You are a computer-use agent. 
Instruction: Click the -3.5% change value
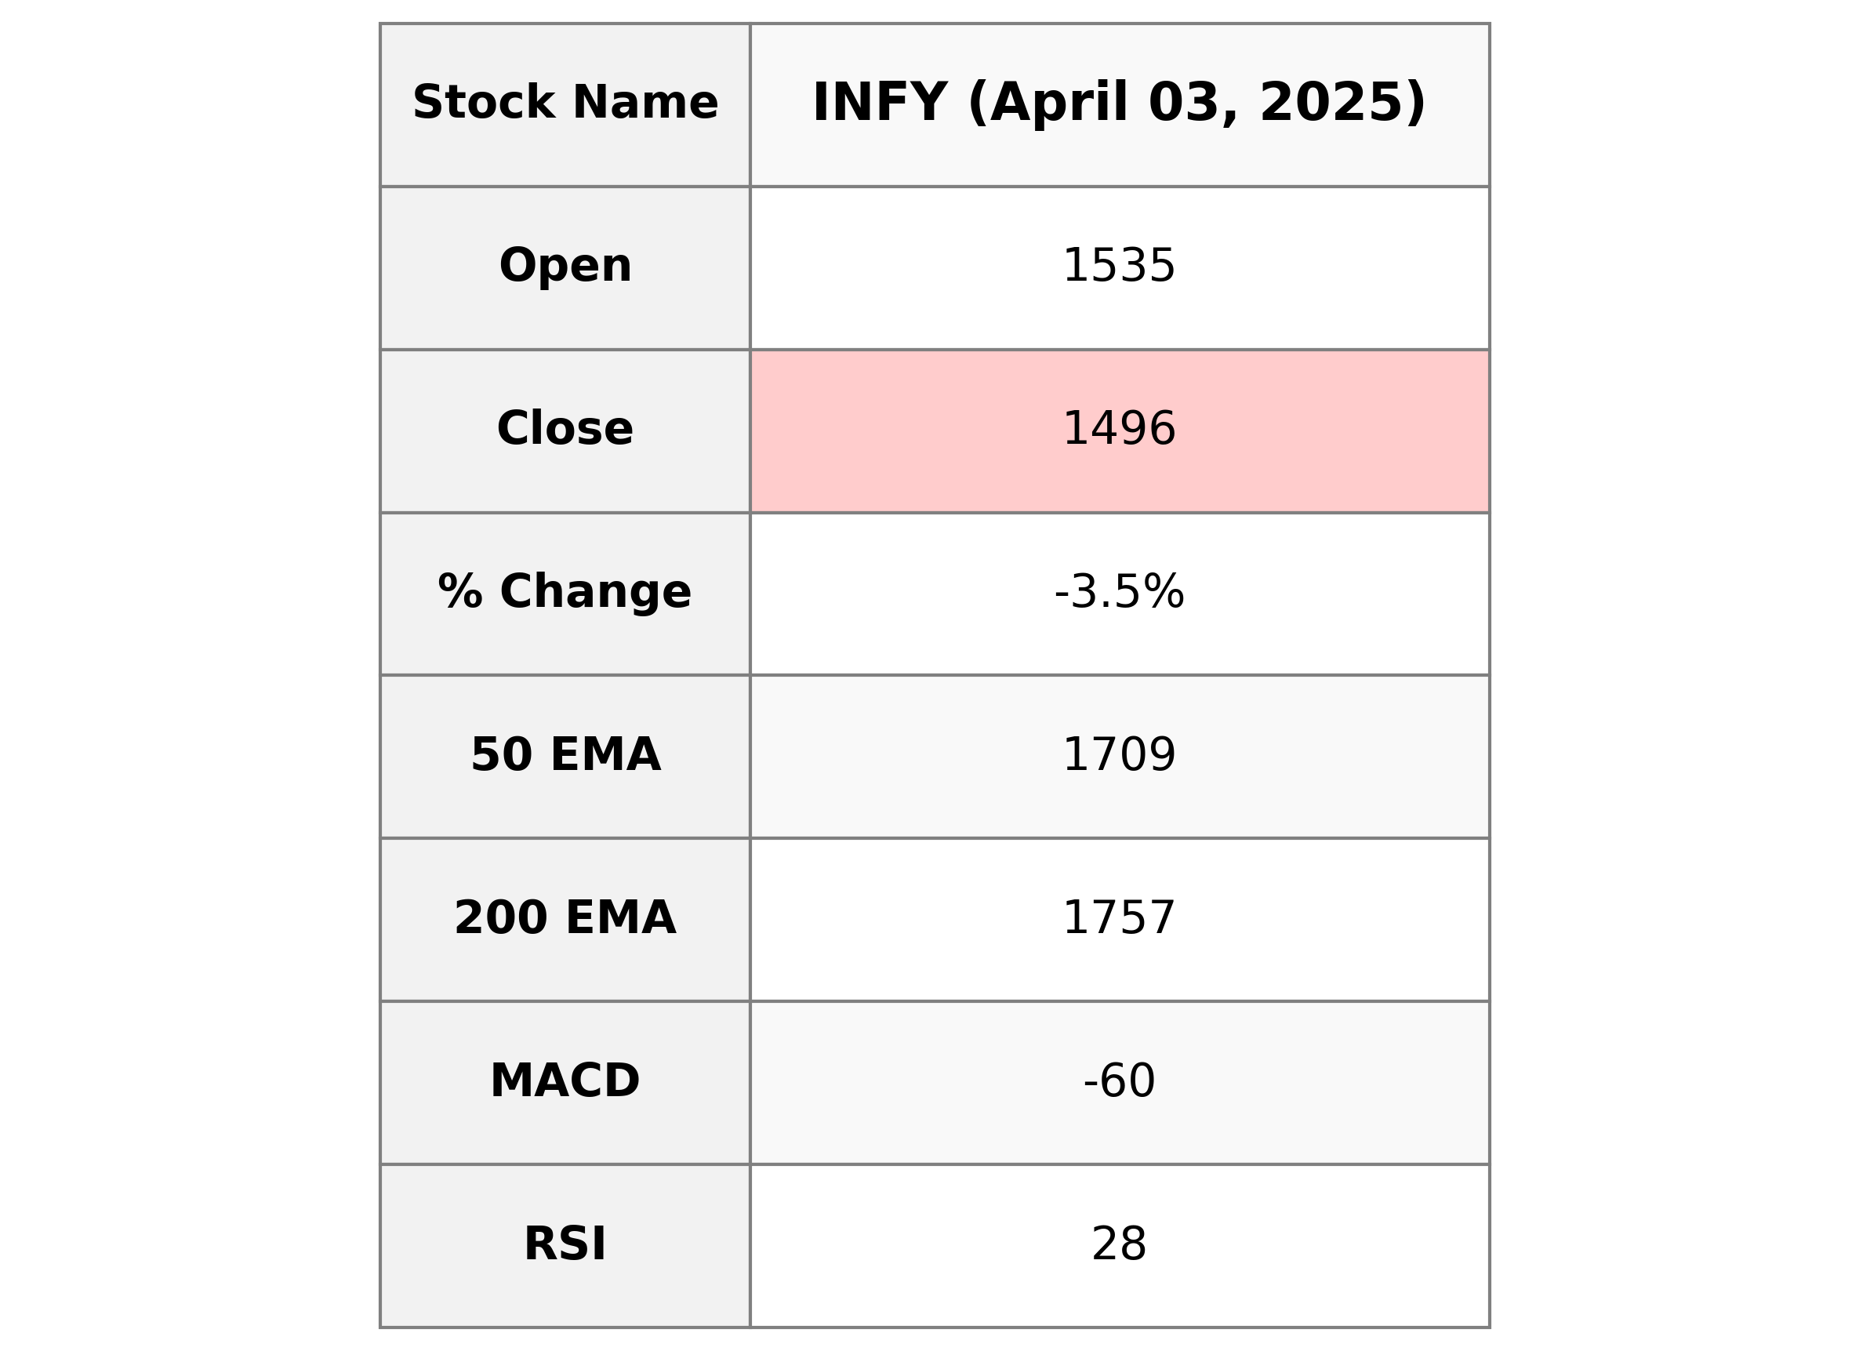pos(1118,592)
